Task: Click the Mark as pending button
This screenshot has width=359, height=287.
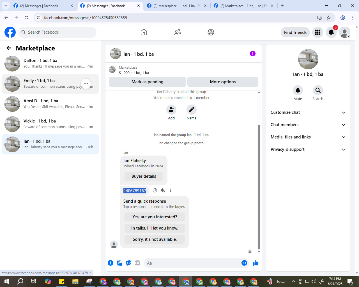Action: 148,82
